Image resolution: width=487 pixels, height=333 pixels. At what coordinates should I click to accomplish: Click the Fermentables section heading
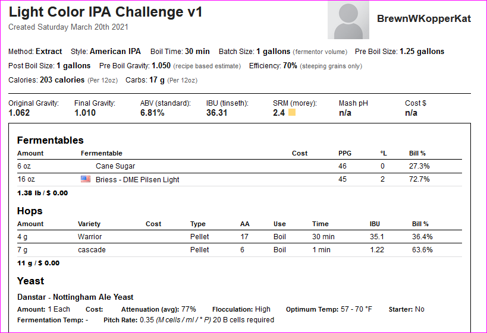51,140
